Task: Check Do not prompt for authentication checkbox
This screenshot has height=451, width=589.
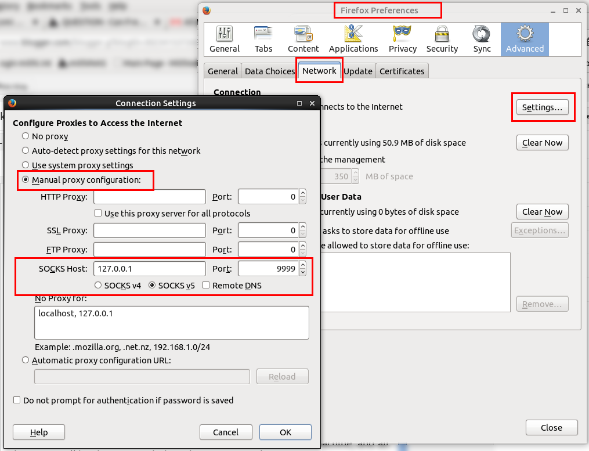Action: pyautogui.click(x=17, y=401)
